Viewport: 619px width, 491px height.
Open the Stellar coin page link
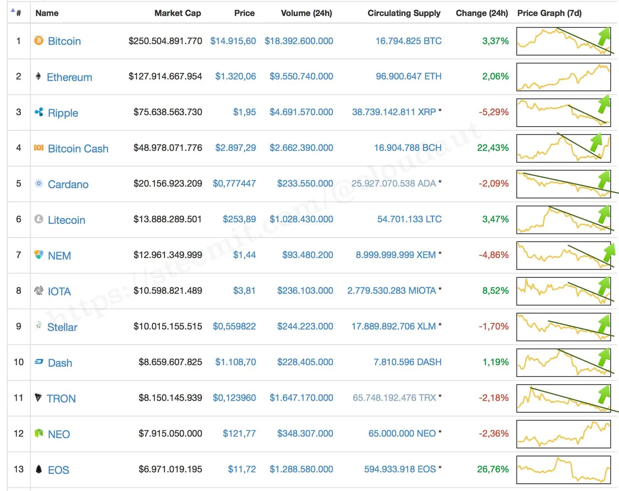[x=62, y=327]
